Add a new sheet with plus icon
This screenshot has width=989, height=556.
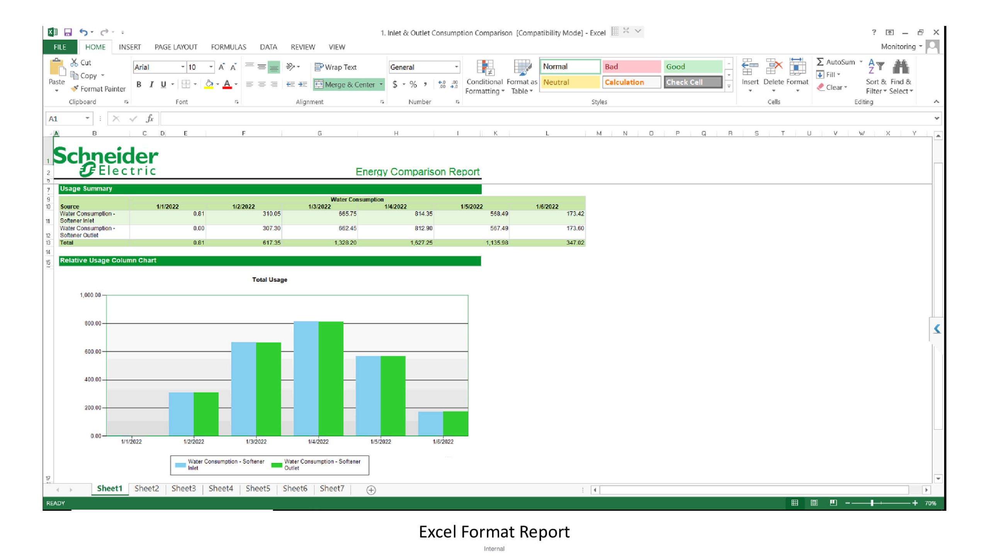(x=371, y=490)
